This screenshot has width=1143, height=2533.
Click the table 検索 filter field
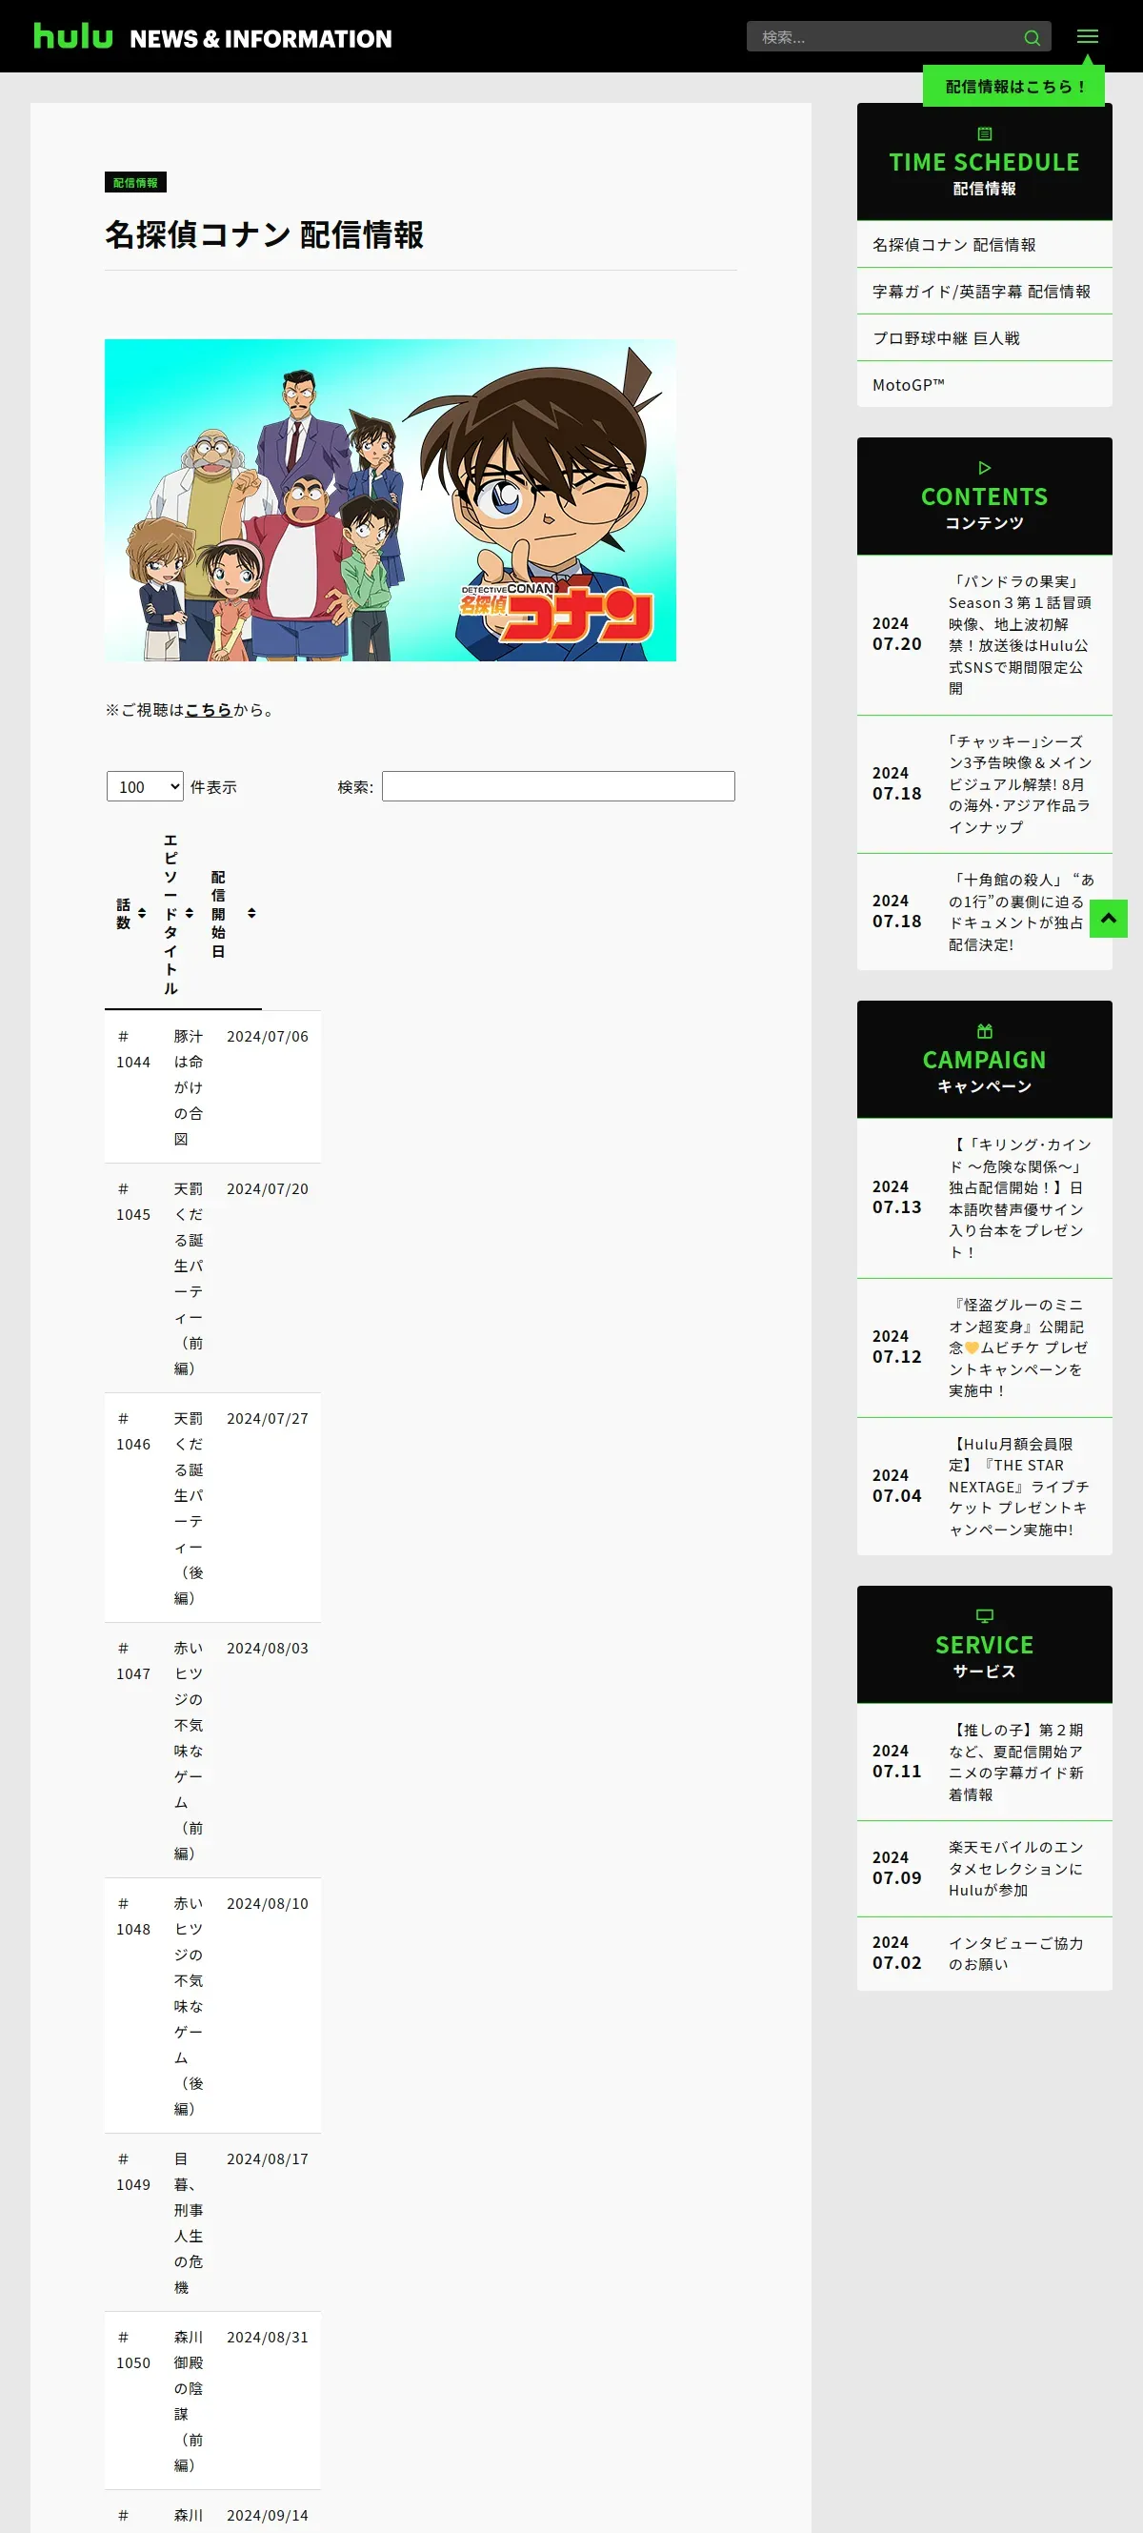pyautogui.click(x=558, y=786)
